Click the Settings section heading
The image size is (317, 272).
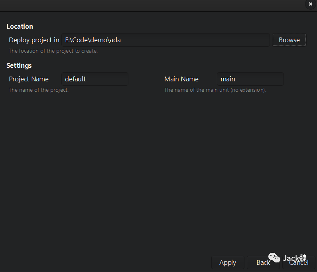tap(19, 65)
